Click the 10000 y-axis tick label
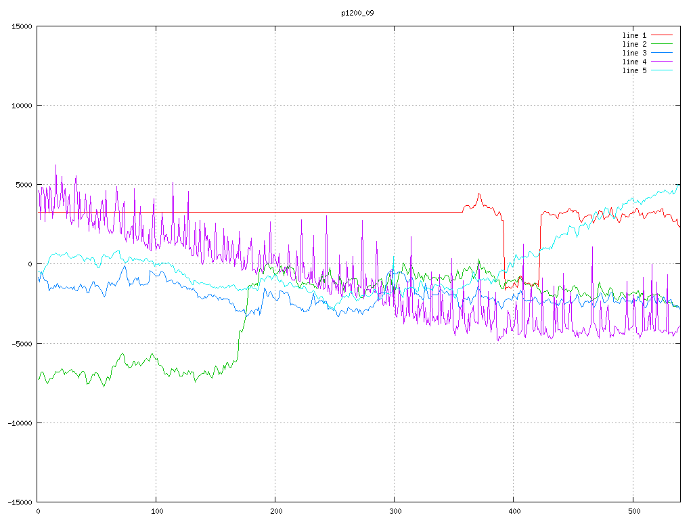 point(21,106)
